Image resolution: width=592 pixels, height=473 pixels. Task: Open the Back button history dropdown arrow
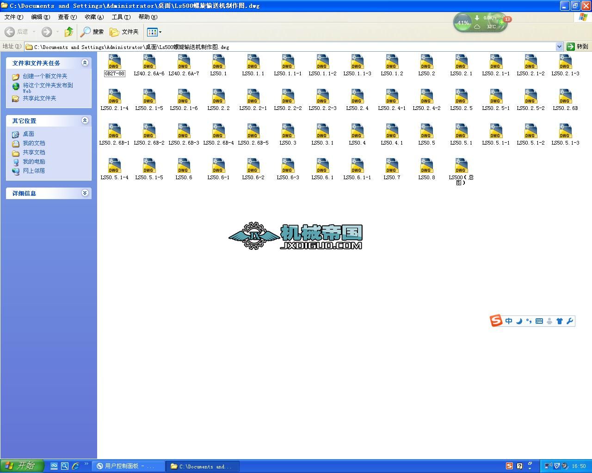click(34, 32)
